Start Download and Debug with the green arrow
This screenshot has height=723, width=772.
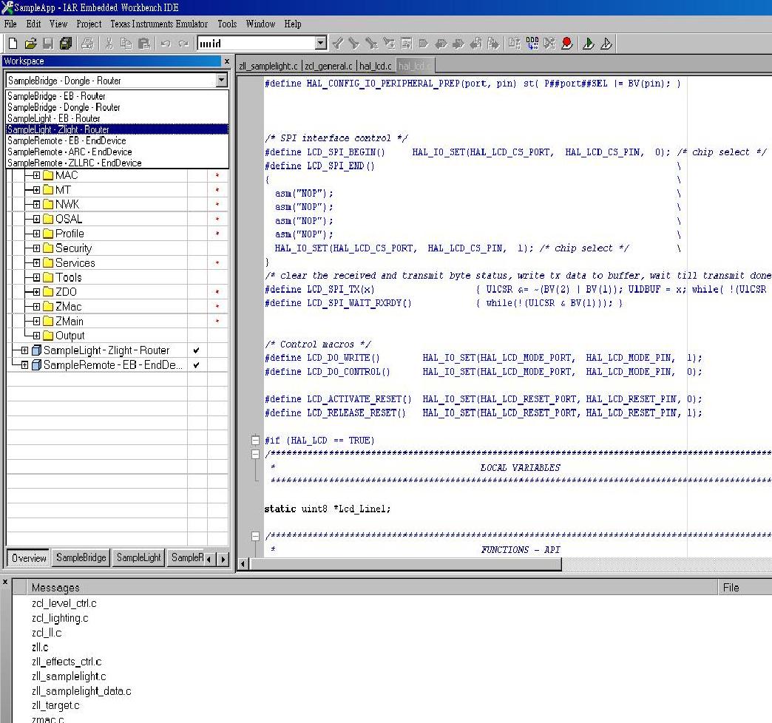pos(589,44)
